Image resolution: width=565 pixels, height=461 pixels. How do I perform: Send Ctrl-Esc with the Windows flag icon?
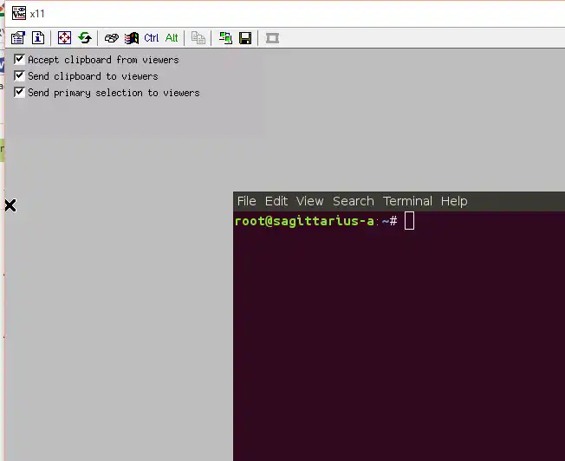click(132, 38)
